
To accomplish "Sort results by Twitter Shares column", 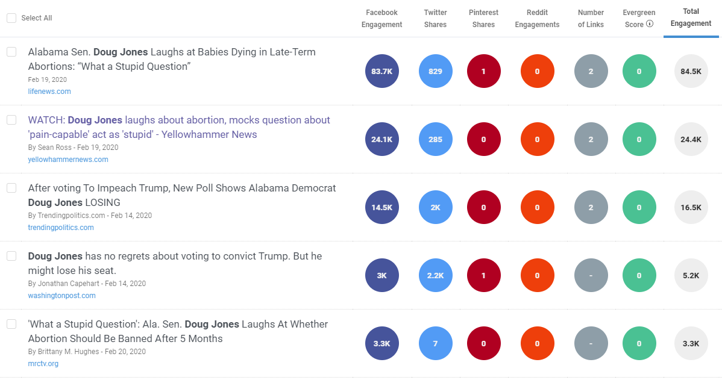I will [435, 18].
